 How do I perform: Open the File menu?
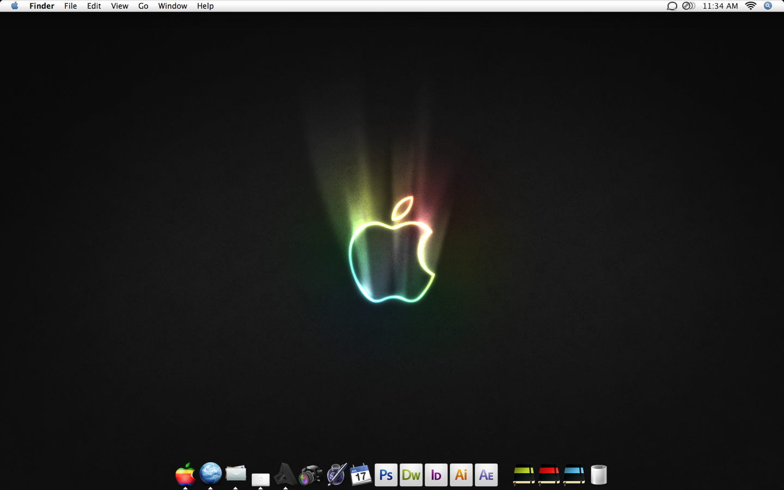(70, 6)
